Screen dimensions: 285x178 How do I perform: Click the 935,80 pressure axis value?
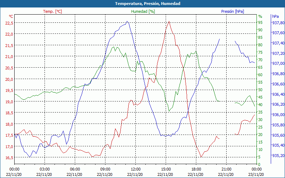pos(278,125)
